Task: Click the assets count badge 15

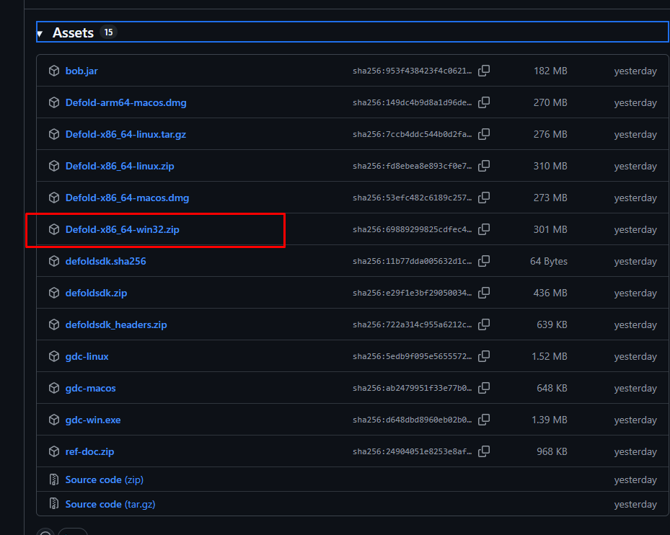Action: [x=108, y=32]
